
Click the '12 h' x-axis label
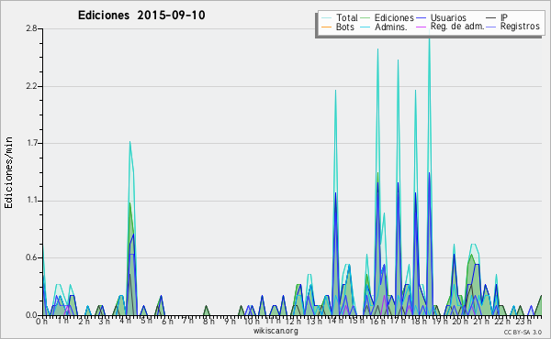293,322
